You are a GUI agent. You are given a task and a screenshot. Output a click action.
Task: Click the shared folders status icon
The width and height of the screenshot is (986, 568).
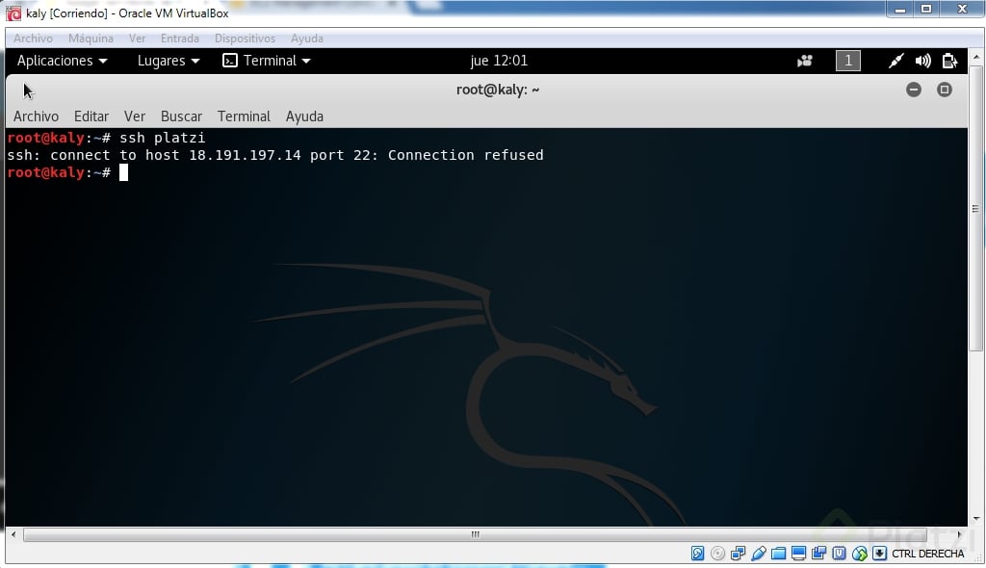(778, 554)
